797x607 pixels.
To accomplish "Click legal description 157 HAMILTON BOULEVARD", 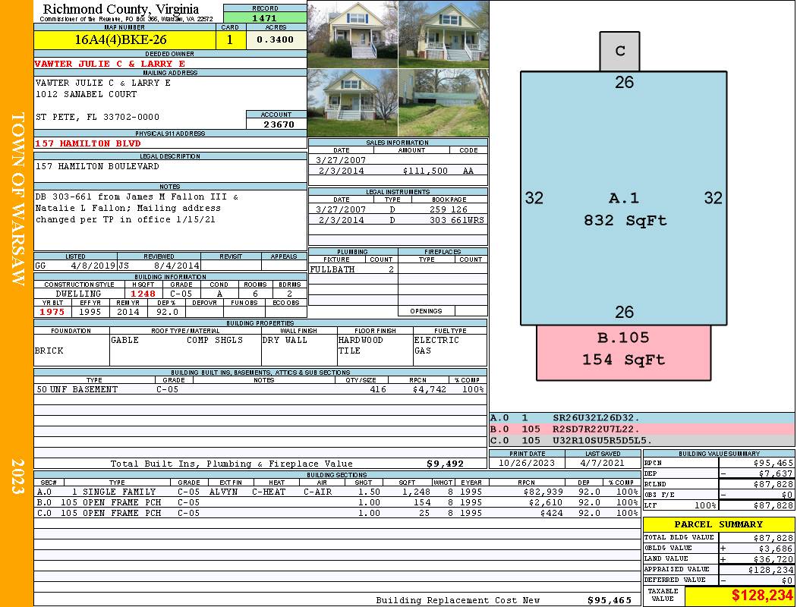I will (x=97, y=166).
